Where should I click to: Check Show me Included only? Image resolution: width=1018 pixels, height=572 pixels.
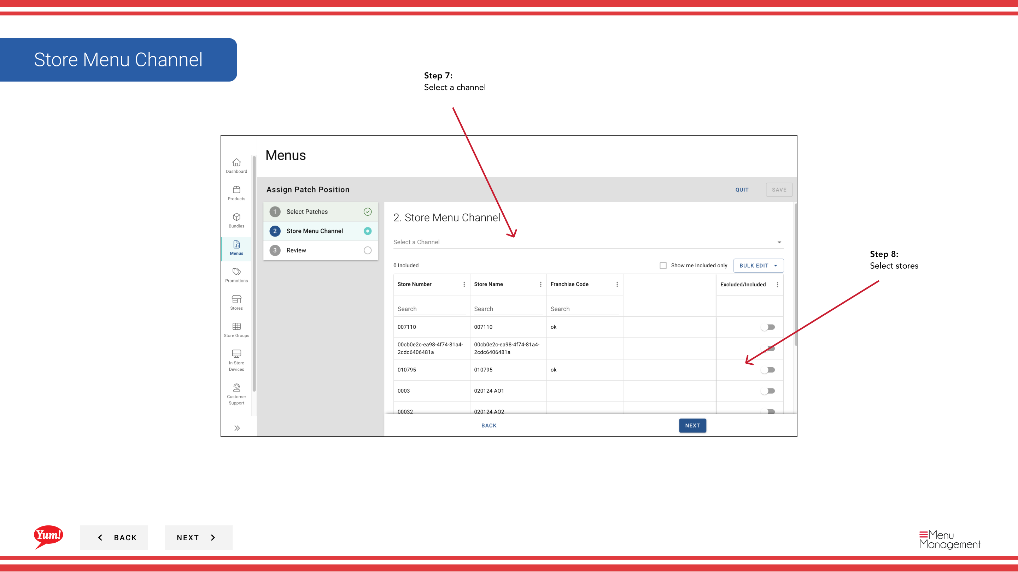pos(663,266)
